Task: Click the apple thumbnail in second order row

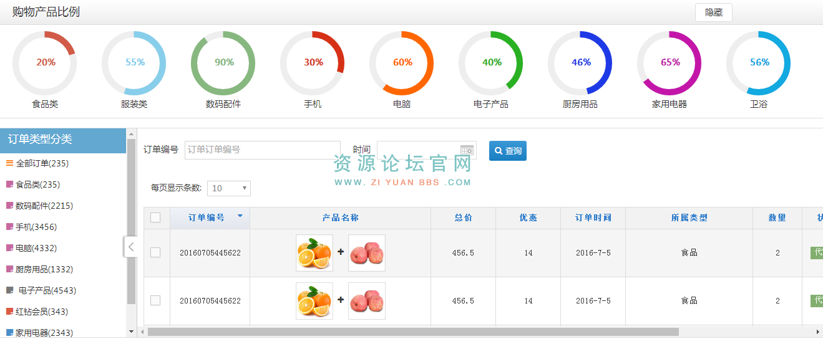Action: [x=367, y=301]
